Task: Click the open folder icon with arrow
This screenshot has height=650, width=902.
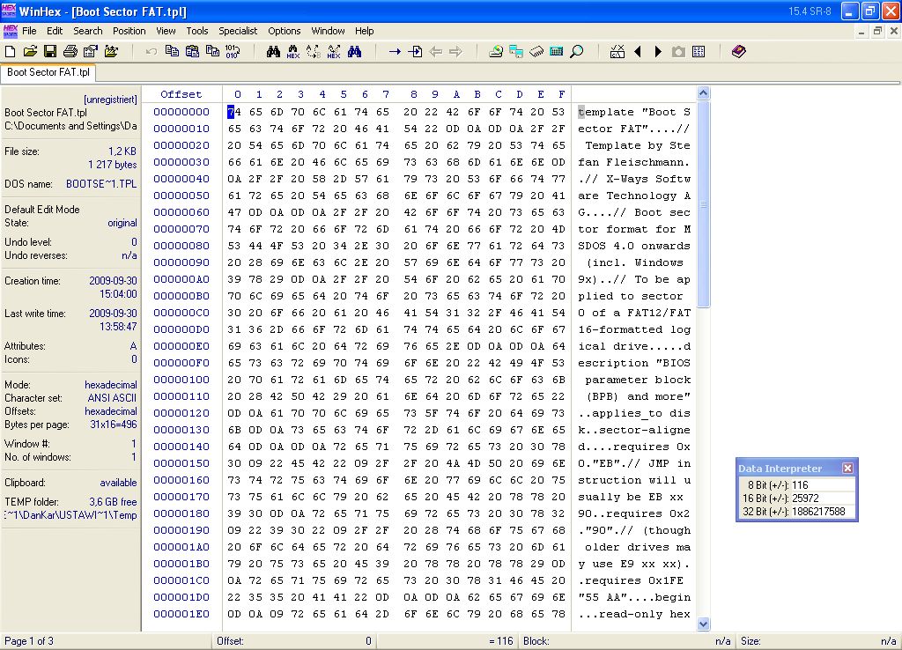Action: pyautogui.click(x=111, y=52)
